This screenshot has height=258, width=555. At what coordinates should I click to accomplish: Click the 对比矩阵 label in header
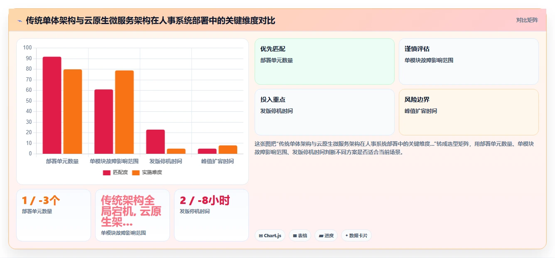click(527, 20)
